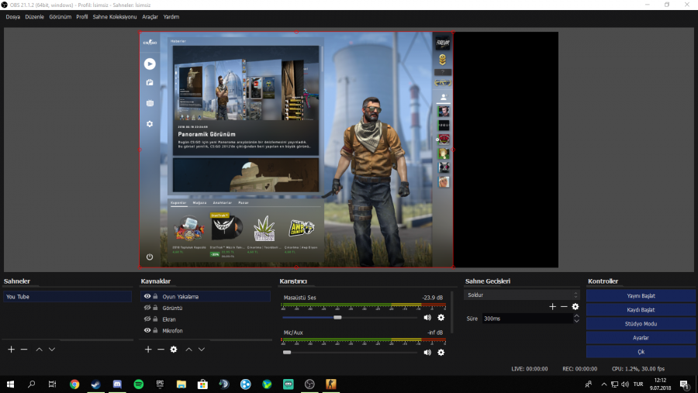Open Steam from the taskbar
This screenshot has height=393, width=698.
coord(95,384)
